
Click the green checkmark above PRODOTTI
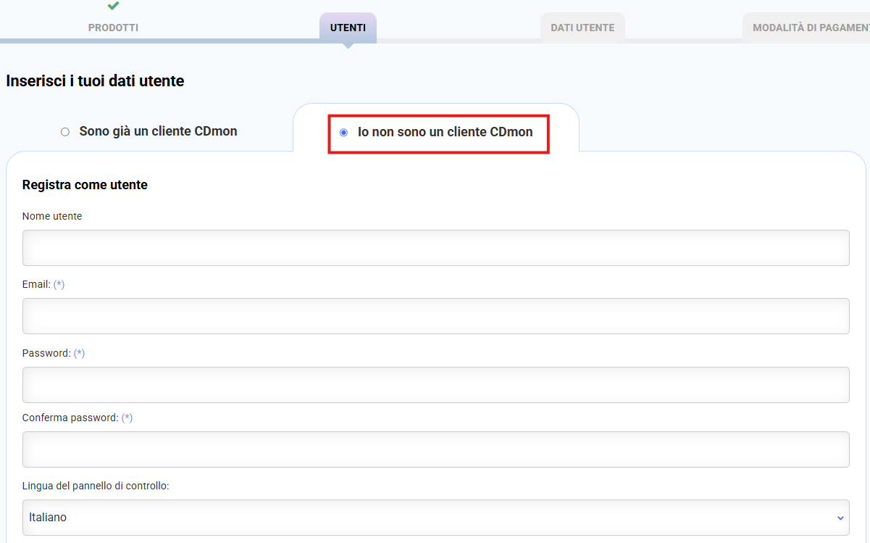coord(113,6)
